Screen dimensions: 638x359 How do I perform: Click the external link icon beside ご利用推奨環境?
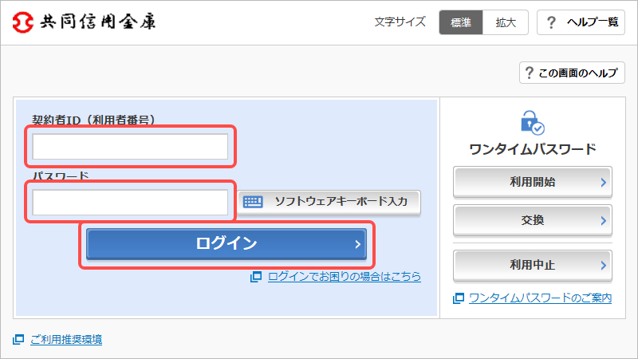18,339
